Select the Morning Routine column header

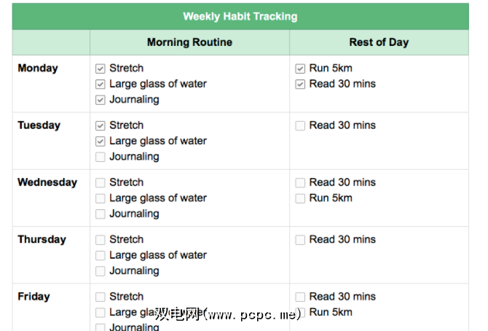[x=189, y=42]
